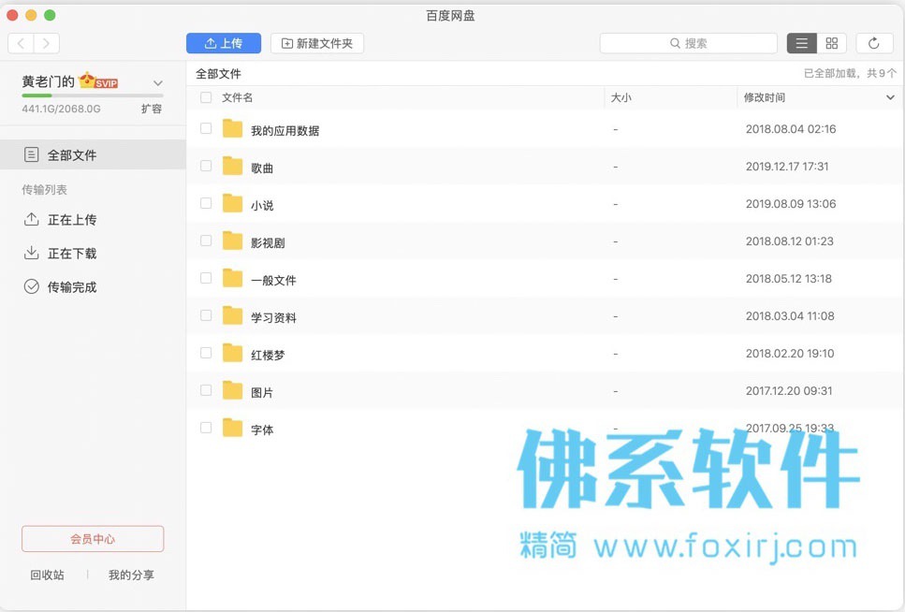Tick checkbox for 影视剧 folder
The height and width of the screenshot is (612, 905).
click(x=206, y=240)
